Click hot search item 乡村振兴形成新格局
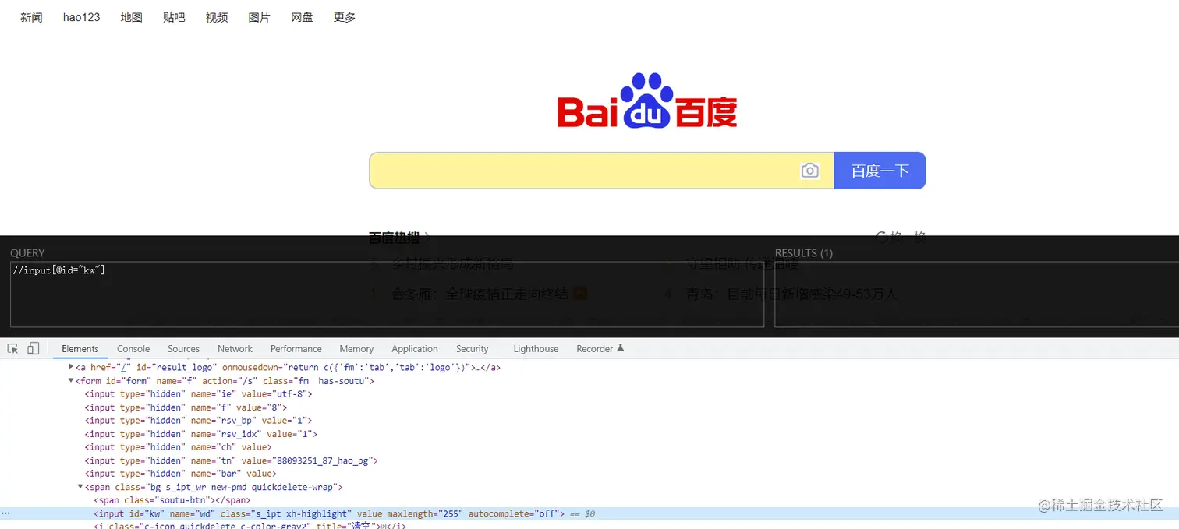1179x529 pixels. point(452,263)
